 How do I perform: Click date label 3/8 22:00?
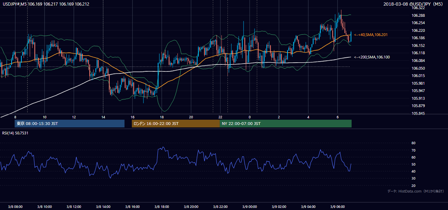[220, 206]
